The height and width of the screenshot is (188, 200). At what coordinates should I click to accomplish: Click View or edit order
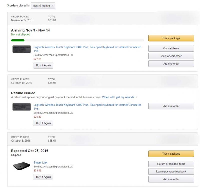(x=171, y=56)
